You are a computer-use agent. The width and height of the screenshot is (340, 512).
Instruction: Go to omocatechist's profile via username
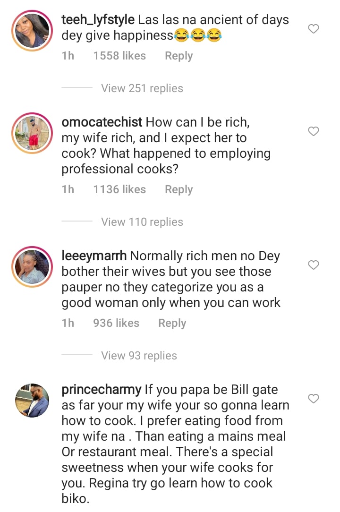click(x=102, y=122)
